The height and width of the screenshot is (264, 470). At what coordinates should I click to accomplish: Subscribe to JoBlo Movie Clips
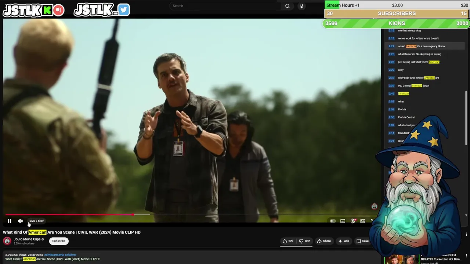[59, 241]
